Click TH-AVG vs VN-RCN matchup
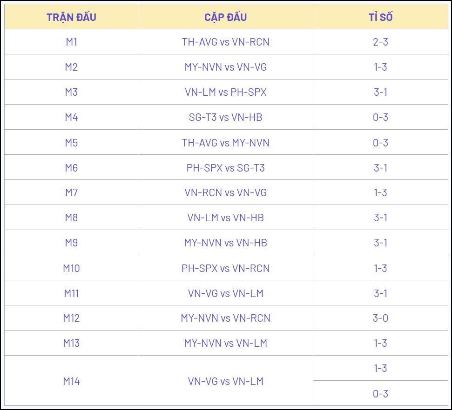 point(225,42)
